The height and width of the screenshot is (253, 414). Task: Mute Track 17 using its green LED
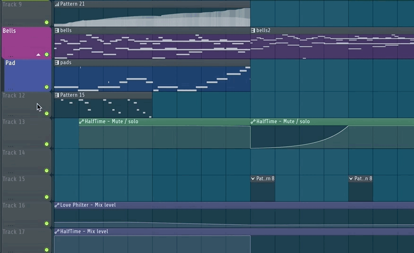click(x=46, y=249)
